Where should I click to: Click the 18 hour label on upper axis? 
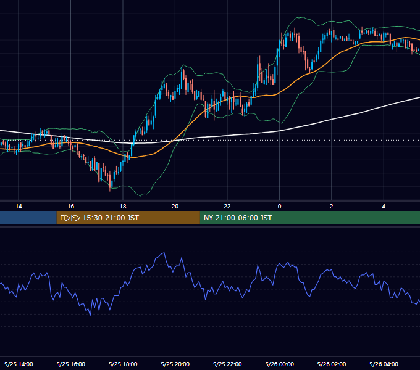point(123,207)
